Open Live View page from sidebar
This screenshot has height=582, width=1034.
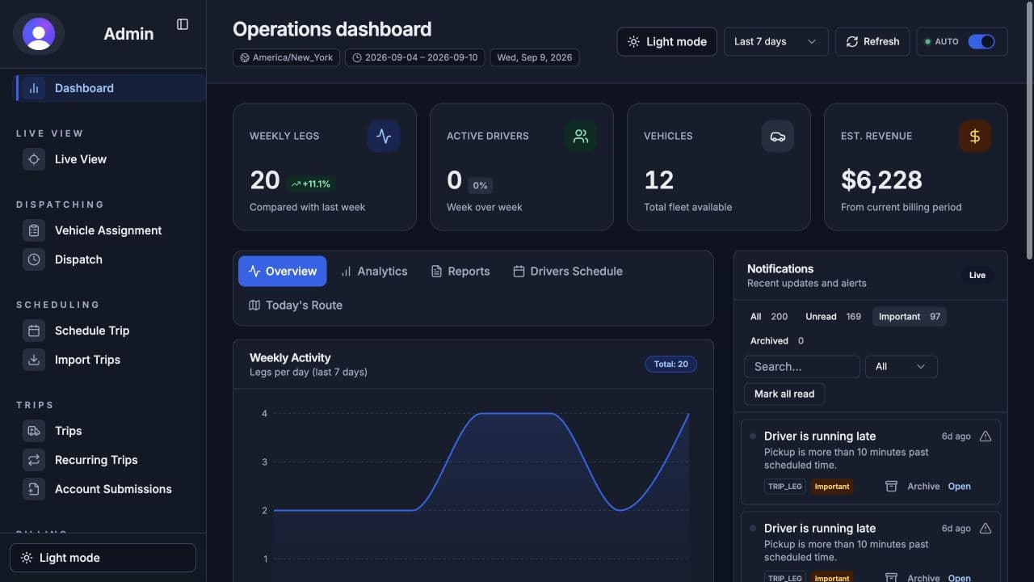(80, 159)
